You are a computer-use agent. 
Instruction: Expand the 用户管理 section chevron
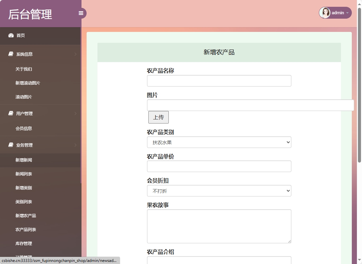click(76, 113)
